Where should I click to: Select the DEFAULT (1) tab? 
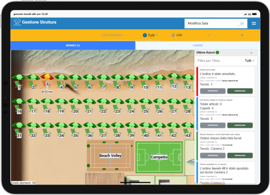point(73,45)
